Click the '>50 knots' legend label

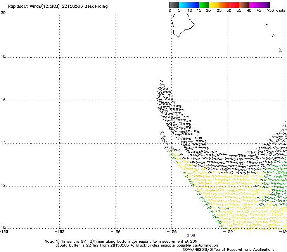point(276,10)
